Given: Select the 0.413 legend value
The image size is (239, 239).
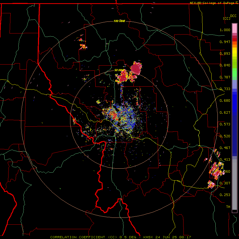Looking at the screenshot, I should [x=225, y=160].
